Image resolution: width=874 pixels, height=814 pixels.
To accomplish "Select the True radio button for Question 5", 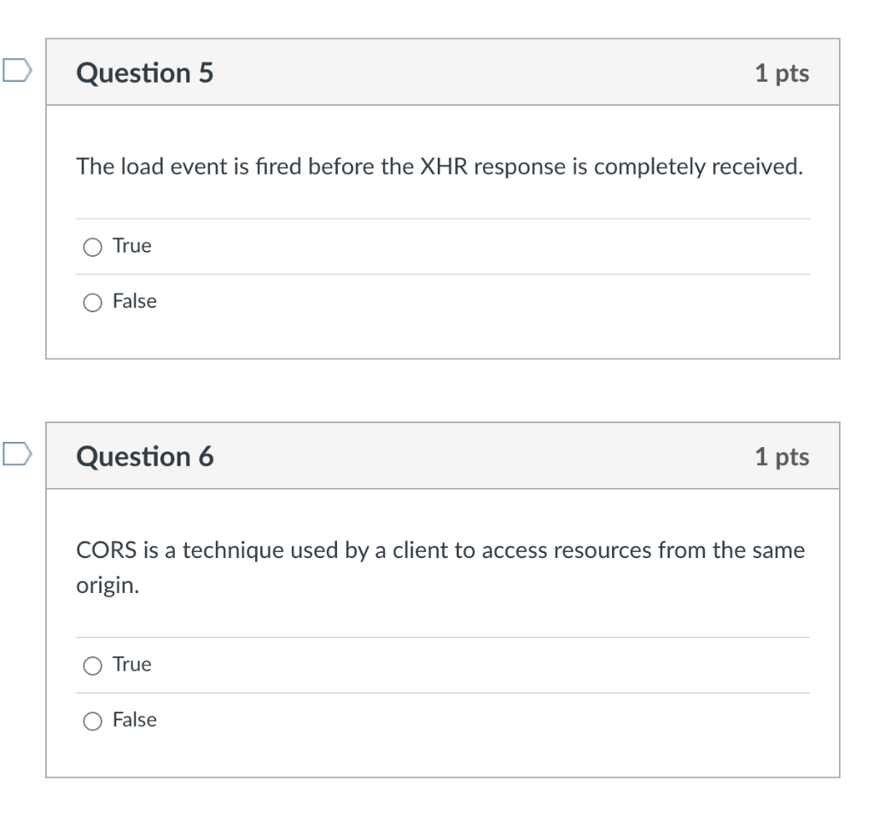I will 92,247.
